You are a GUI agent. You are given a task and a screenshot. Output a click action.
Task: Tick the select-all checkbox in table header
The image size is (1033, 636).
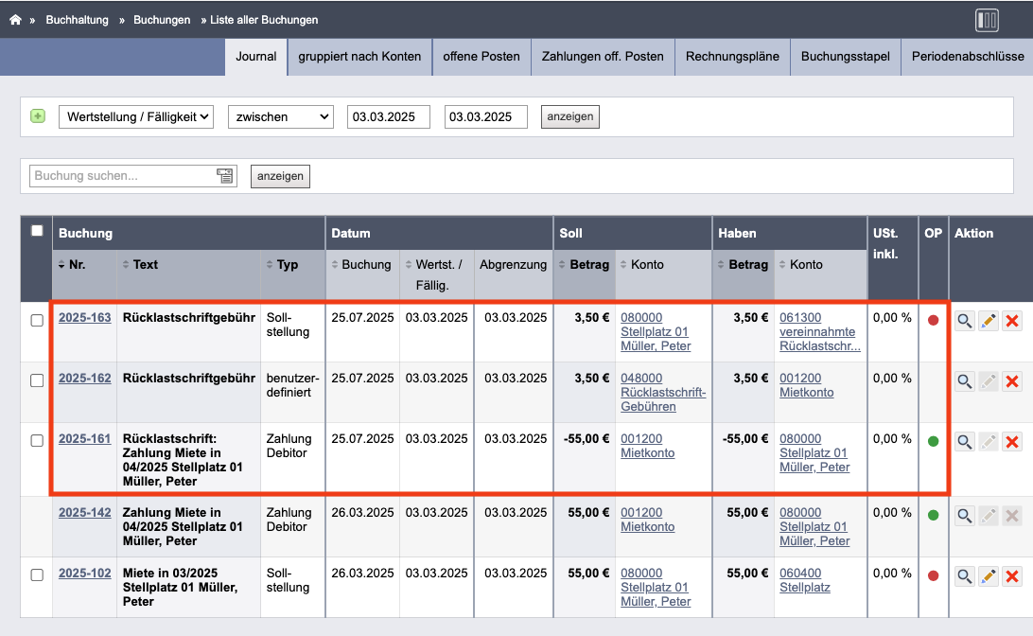pyautogui.click(x=37, y=231)
